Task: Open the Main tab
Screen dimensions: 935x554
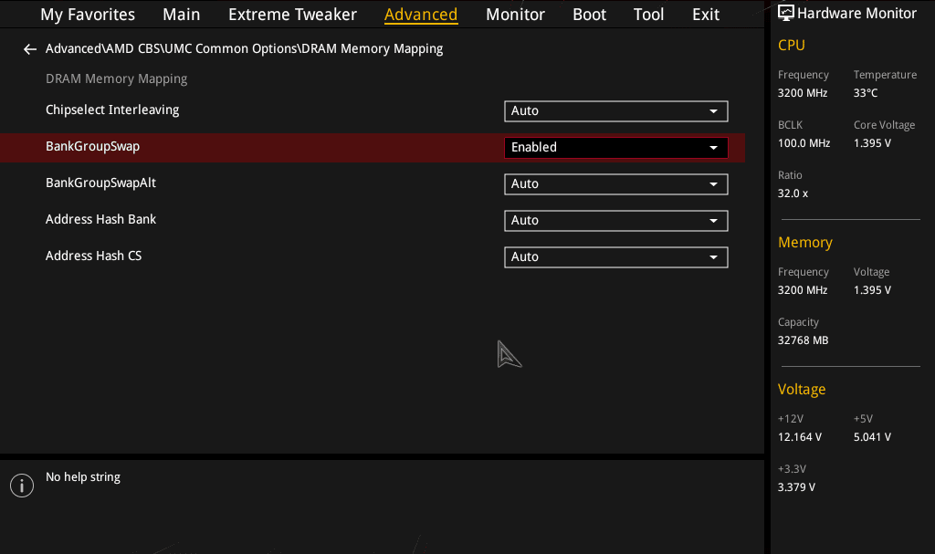Action: 182,15
